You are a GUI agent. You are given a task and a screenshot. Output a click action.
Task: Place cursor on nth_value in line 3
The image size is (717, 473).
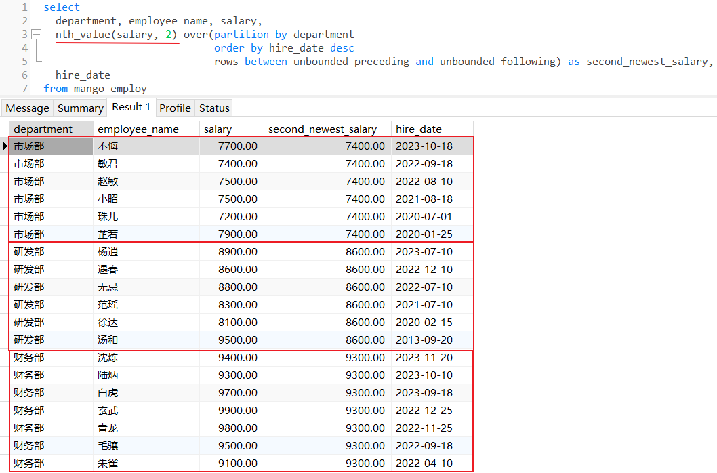[83, 35]
